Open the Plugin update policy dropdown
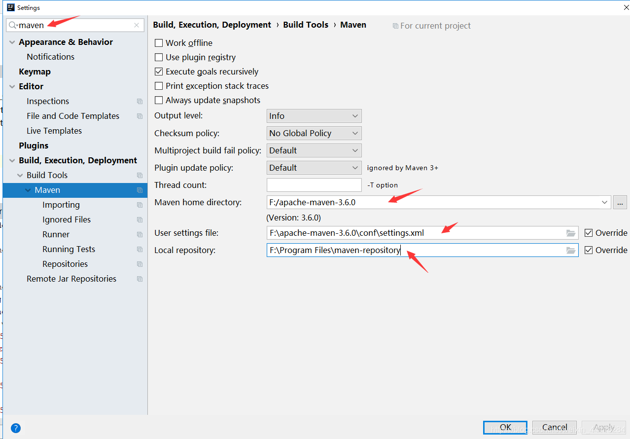The width and height of the screenshot is (630, 439). (314, 168)
